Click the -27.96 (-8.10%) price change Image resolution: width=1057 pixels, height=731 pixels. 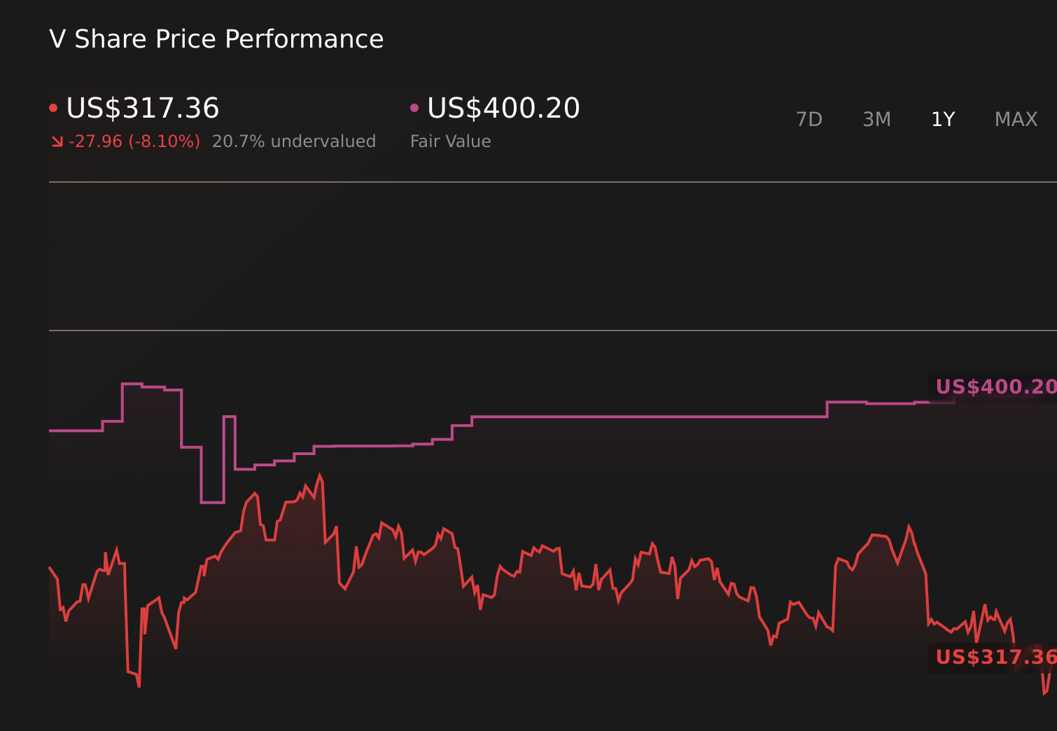(134, 141)
